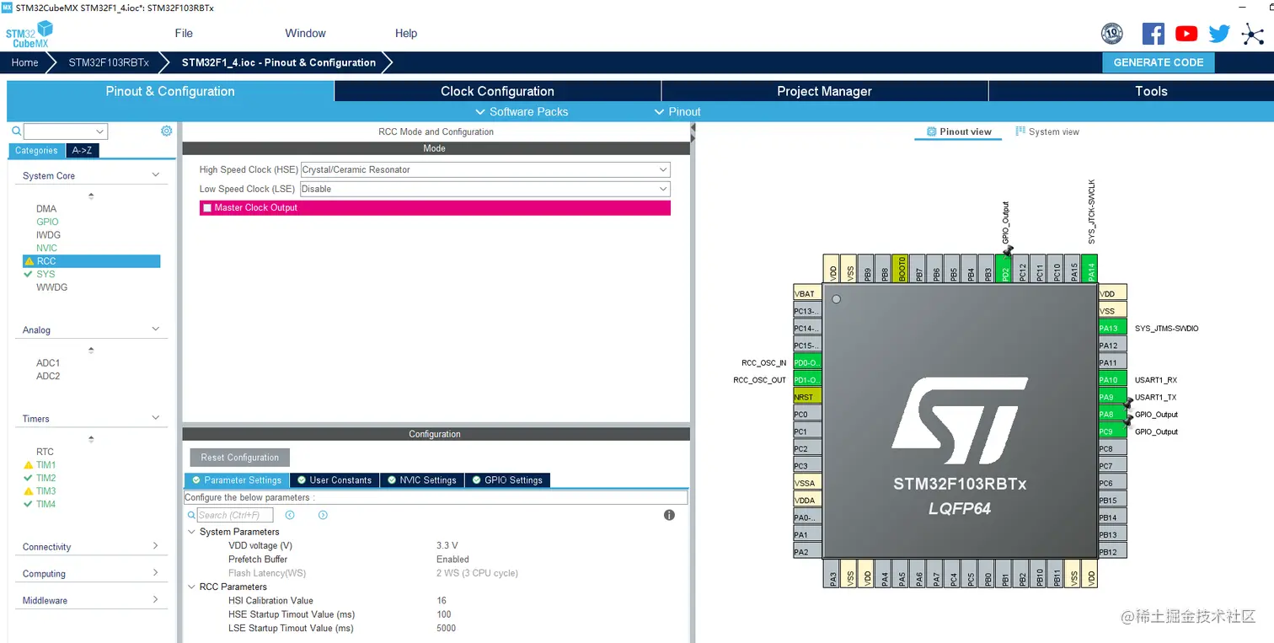The width and height of the screenshot is (1274, 643).
Task: Click the NRST pin on the chip
Action: [807, 397]
